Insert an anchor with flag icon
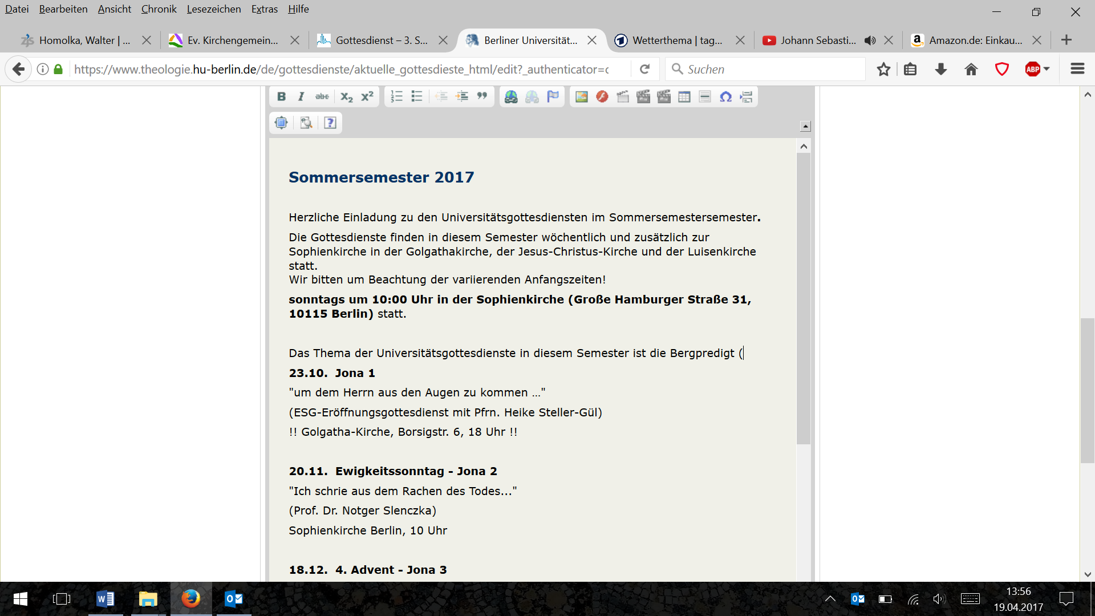Screen dimensions: 1095x616 point(553,96)
